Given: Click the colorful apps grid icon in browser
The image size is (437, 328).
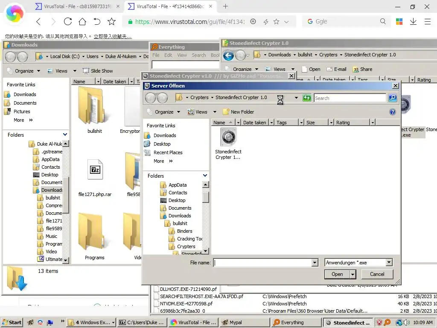Looking at the screenshot, I should pos(399,21).
